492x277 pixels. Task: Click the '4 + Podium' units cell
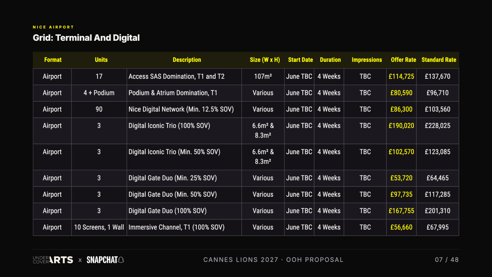pos(99,93)
